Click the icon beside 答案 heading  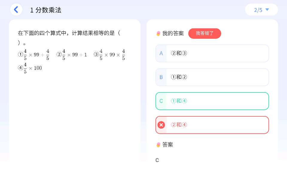(158, 145)
